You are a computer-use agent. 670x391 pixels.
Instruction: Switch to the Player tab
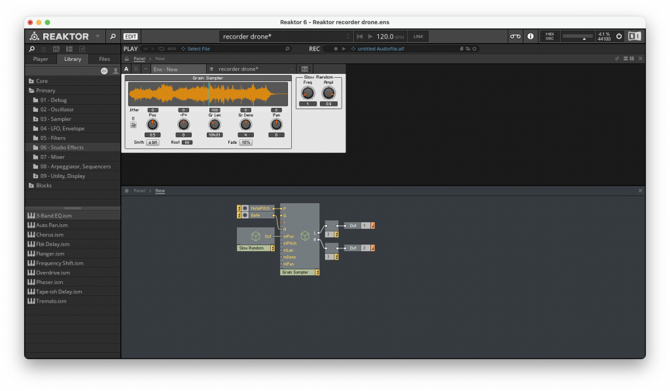point(41,59)
